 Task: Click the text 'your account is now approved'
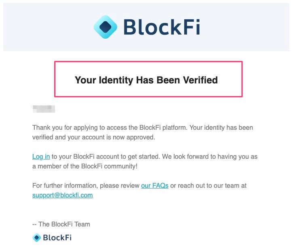pos(111,137)
